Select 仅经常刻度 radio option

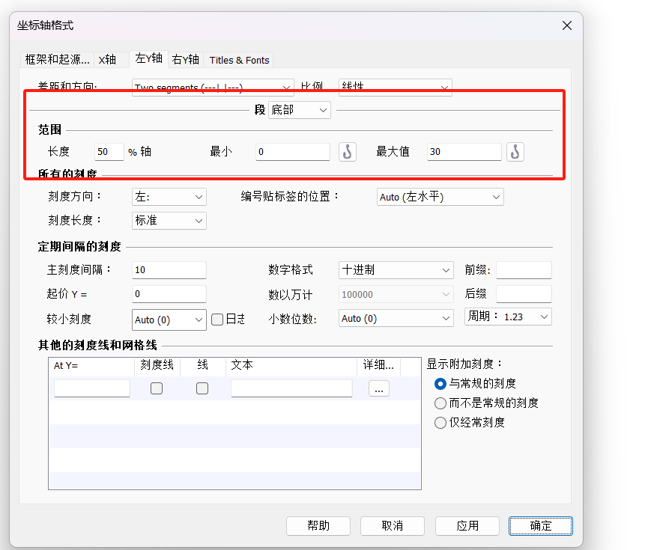click(440, 422)
